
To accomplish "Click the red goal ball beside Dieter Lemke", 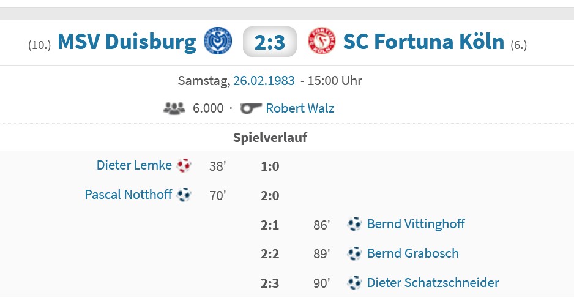I will pos(184,165).
